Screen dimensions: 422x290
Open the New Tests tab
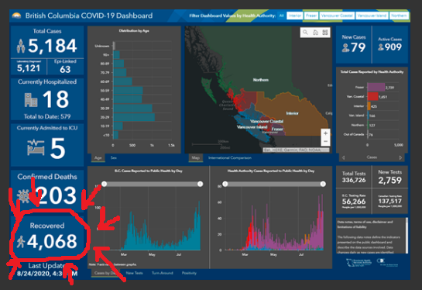pyautogui.click(x=134, y=273)
